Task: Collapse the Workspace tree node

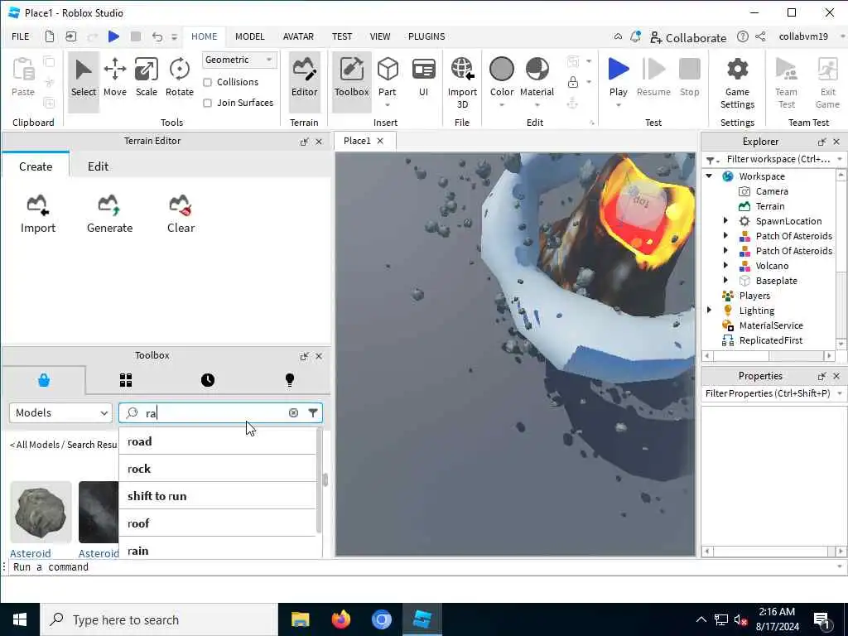Action: 709,176
